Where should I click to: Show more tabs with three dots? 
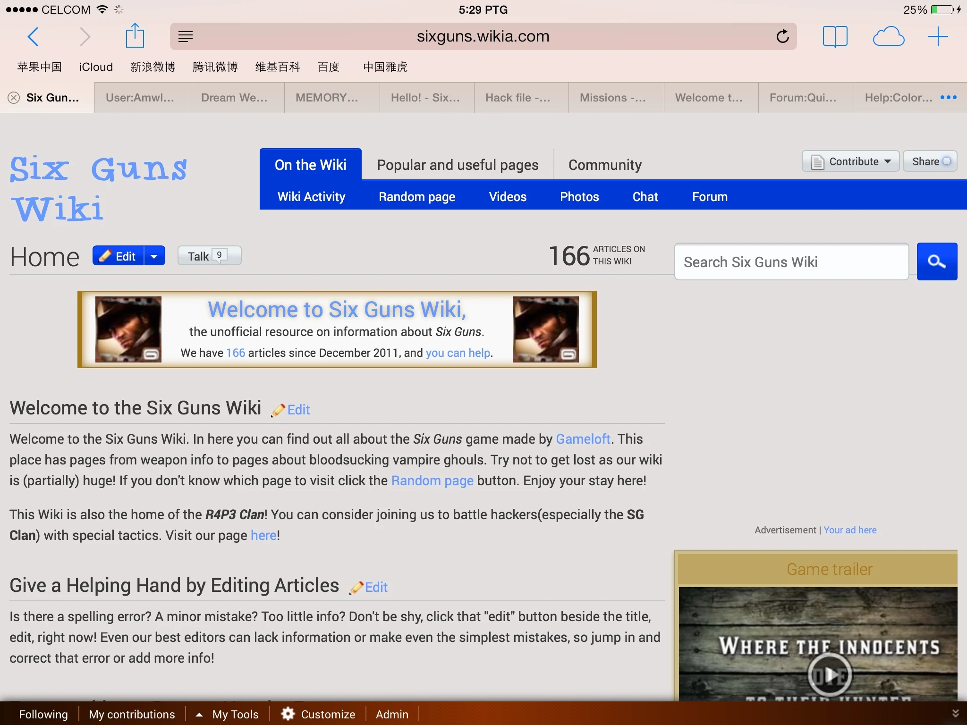point(948,97)
